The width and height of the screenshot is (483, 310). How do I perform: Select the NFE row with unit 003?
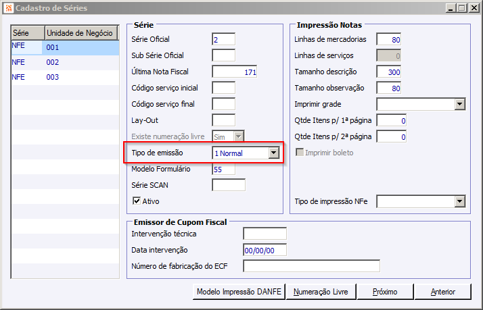click(x=66, y=77)
